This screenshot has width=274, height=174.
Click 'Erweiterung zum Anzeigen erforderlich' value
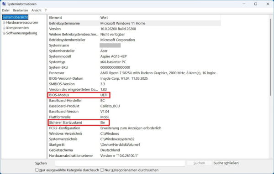[x=131, y=128]
